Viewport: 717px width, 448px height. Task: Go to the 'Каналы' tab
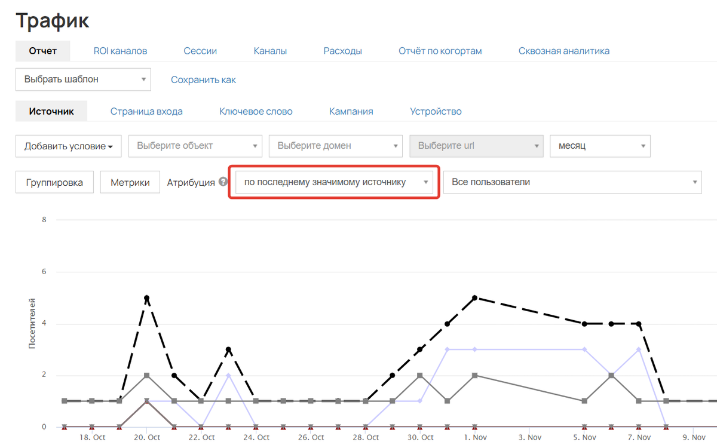tap(270, 51)
